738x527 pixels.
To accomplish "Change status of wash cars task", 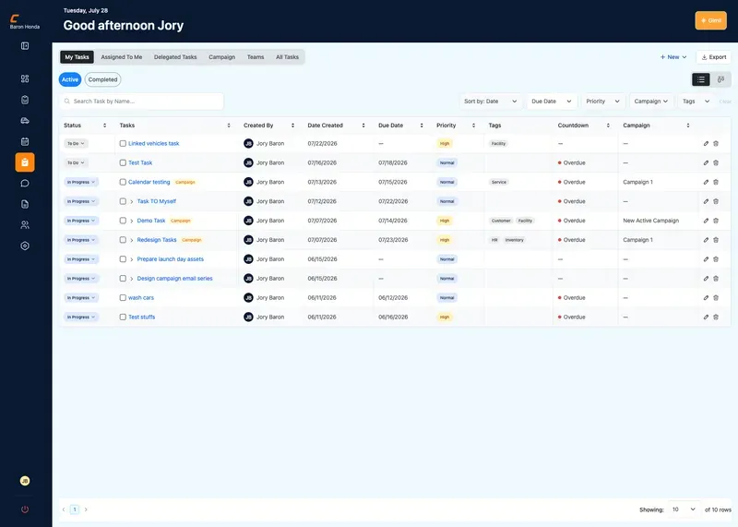I will 81,298.
